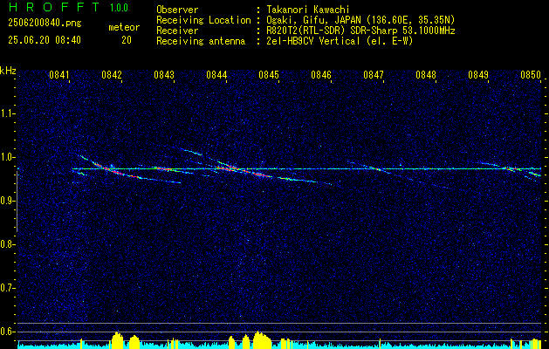Click the tallest yellow peak near 0845
Image resolution: width=549 pixels, height=349 pixels.
[262, 339]
